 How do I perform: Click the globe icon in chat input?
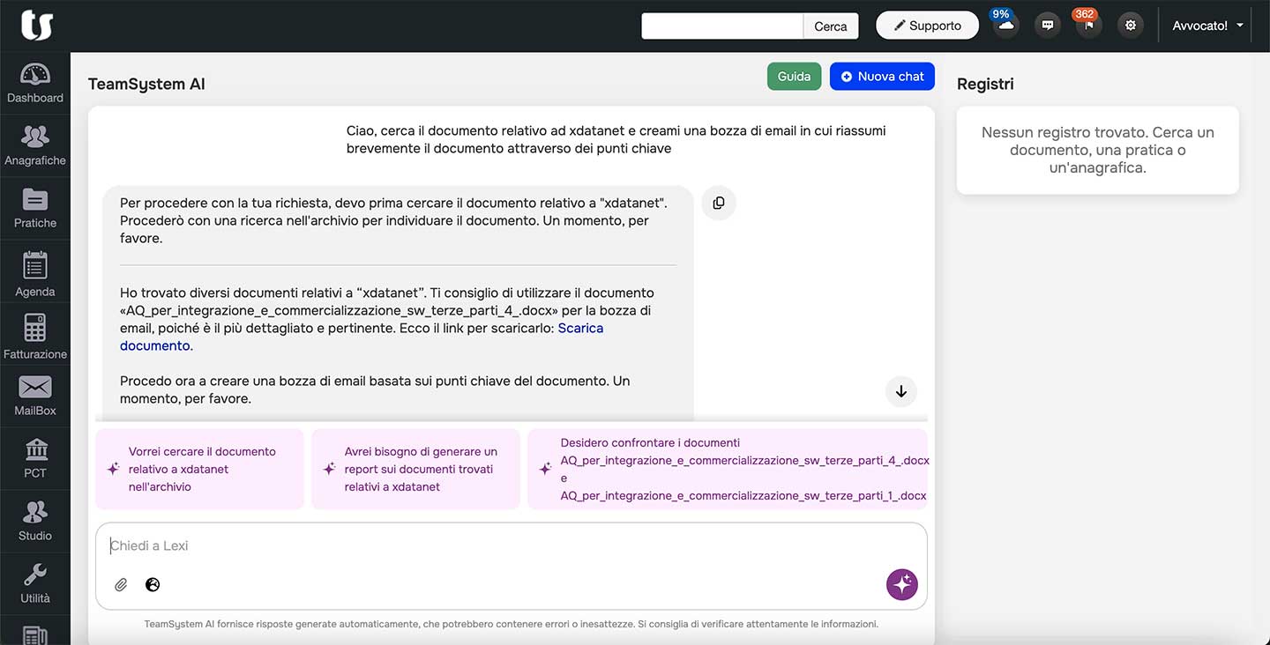pos(153,584)
